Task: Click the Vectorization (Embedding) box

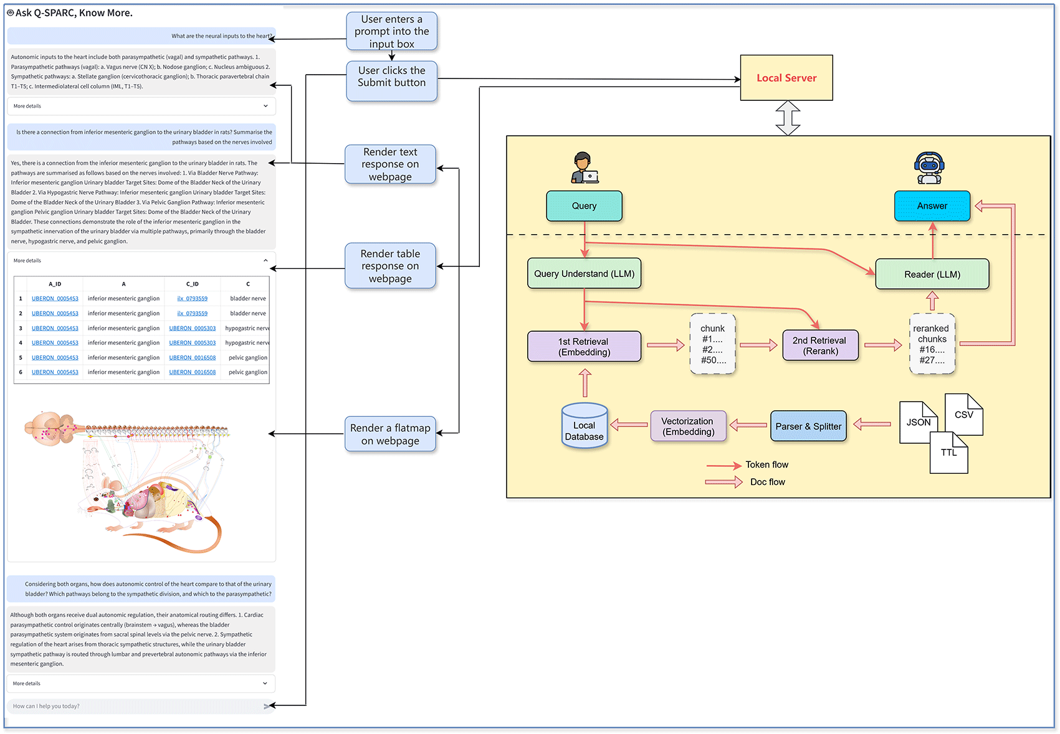Action: click(689, 426)
